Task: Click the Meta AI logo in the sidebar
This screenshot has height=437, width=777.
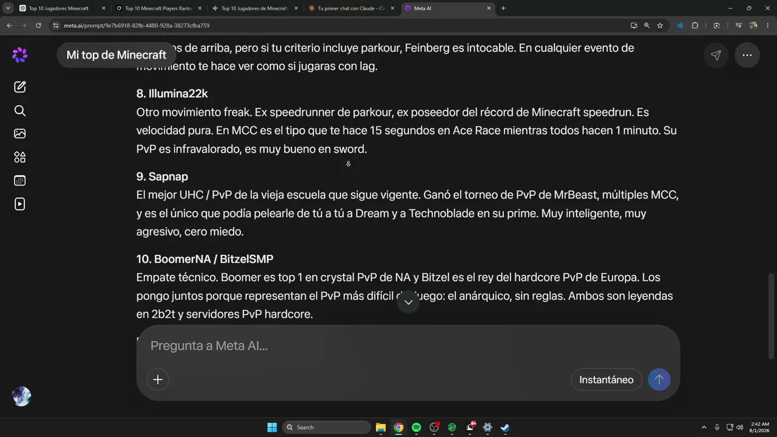Action: [20, 55]
